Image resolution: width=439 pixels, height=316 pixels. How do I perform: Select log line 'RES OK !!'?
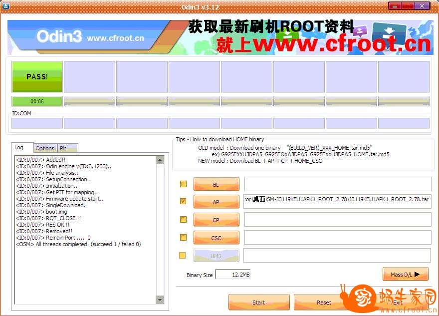coord(42,225)
